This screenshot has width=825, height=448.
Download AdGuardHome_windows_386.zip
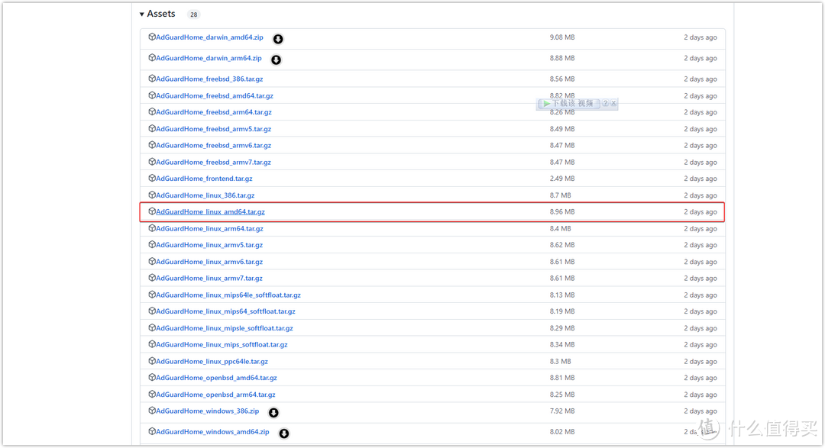pos(207,411)
